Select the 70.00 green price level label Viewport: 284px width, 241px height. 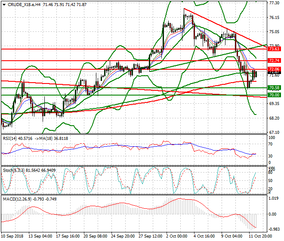pyautogui.click(x=274, y=95)
